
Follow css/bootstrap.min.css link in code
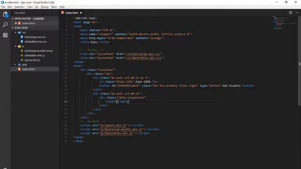pyautogui.click(x=143, y=54)
